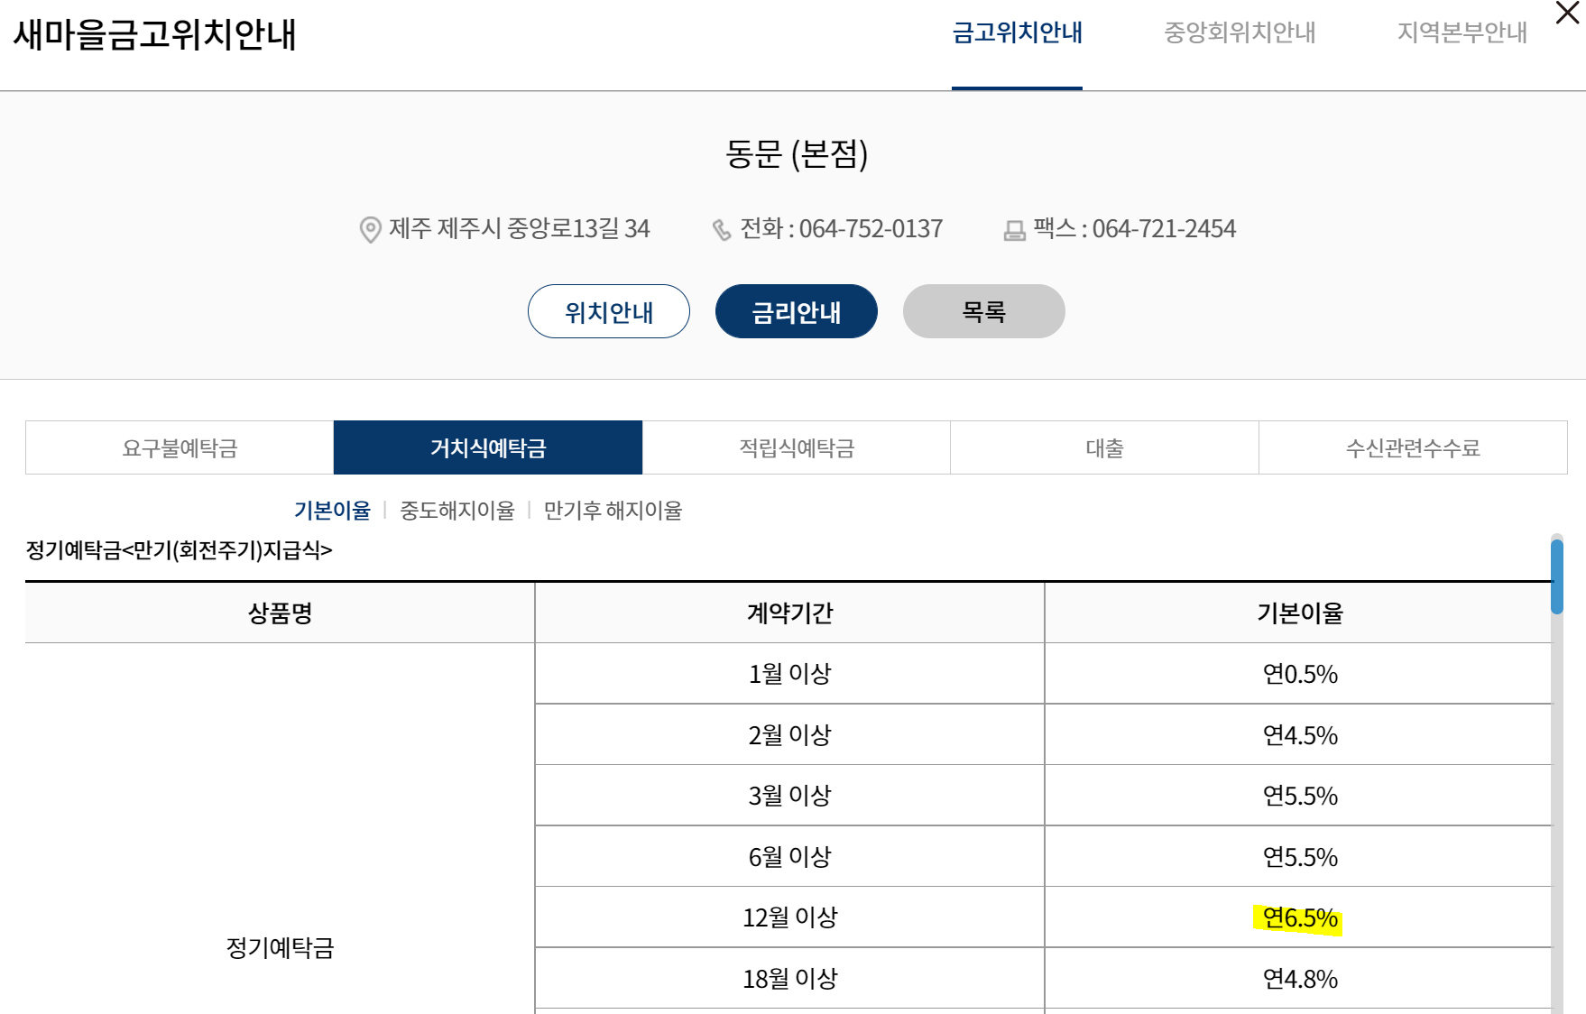Click the highlighted 연6.5% rate
This screenshot has width=1586, height=1014.
tap(1300, 918)
